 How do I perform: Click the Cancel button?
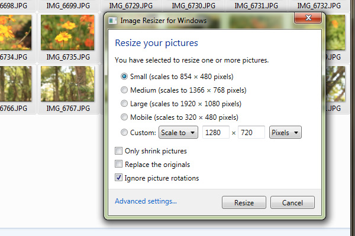[292, 202]
